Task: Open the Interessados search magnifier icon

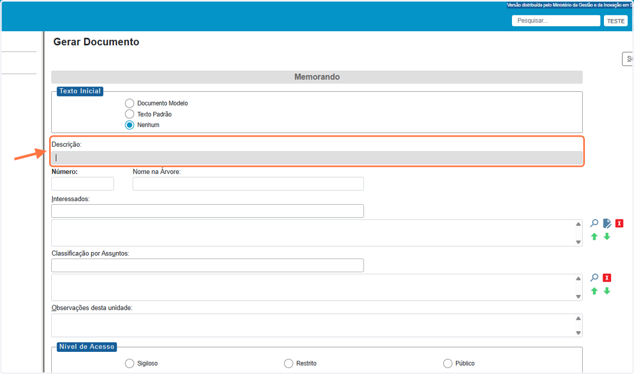Action: pyautogui.click(x=594, y=223)
